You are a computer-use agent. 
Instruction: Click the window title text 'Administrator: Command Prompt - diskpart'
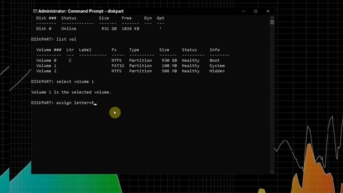click(x=81, y=11)
